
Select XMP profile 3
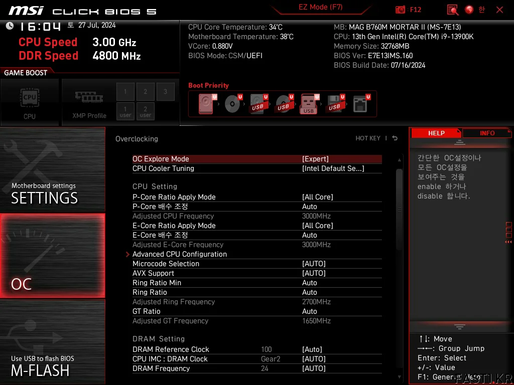point(165,92)
